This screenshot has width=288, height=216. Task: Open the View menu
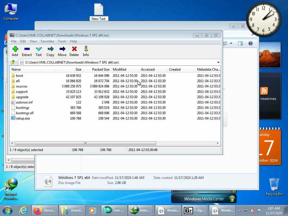(x=33, y=41)
